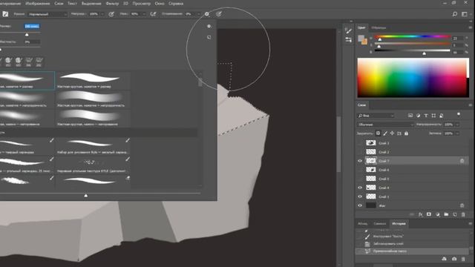
Task: Toggle lock transparent pixels button
Action: 378,133
